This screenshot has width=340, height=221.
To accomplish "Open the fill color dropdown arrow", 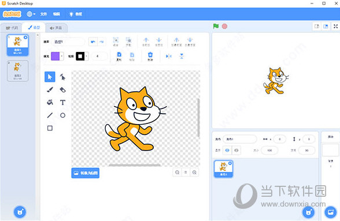I will coord(62,57).
